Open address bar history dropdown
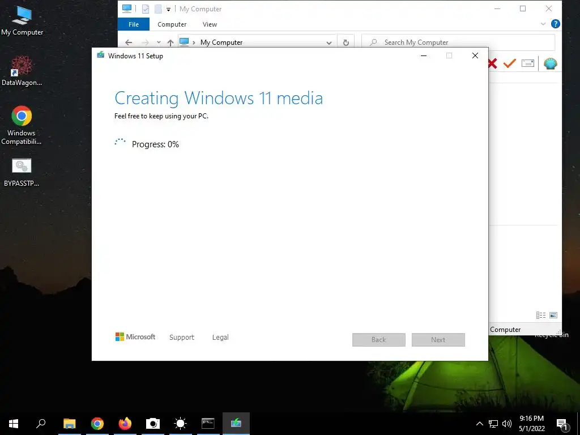Image resolution: width=580 pixels, height=435 pixels. (329, 43)
